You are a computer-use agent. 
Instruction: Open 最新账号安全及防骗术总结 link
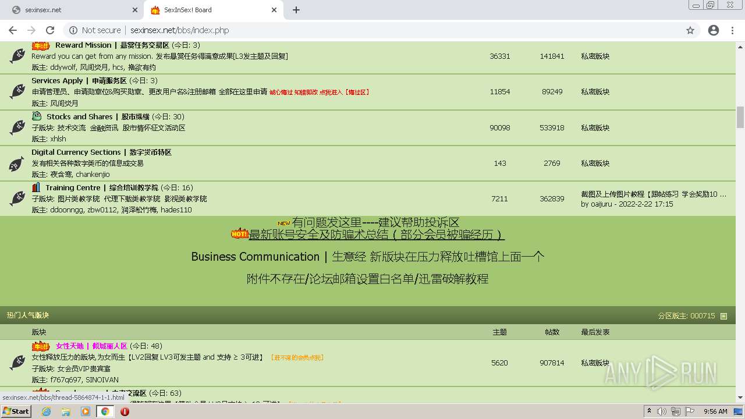pos(376,235)
